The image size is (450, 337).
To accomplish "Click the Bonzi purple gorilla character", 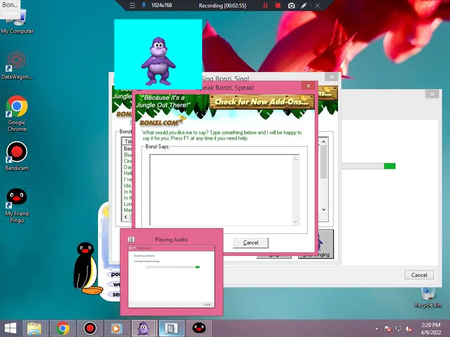I will click(158, 61).
